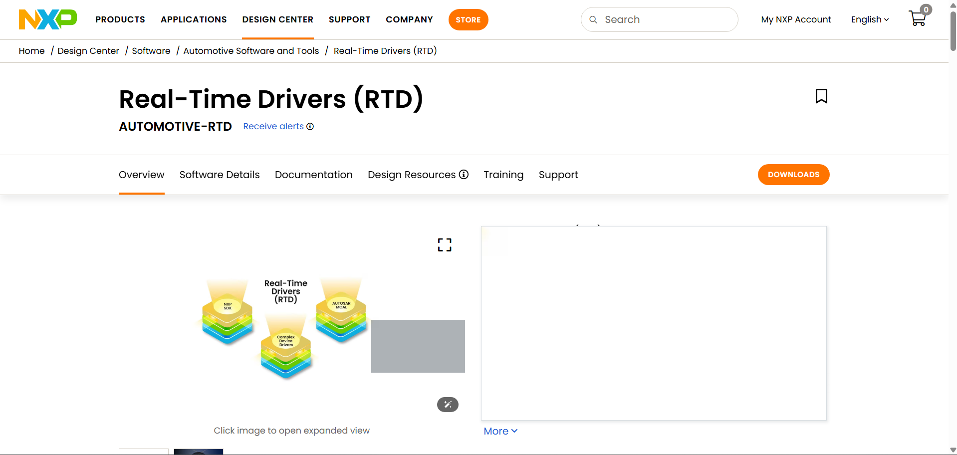Open the Design Resources tab
Viewport: 957px width, 455px height.
point(412,175)
